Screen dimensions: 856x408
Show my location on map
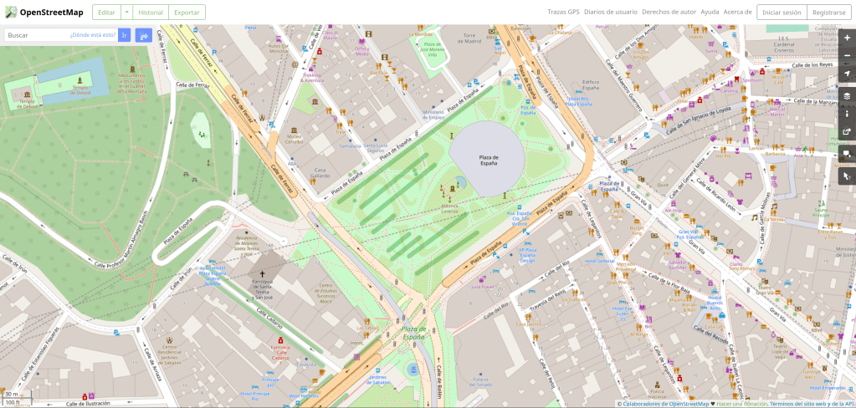847,74
